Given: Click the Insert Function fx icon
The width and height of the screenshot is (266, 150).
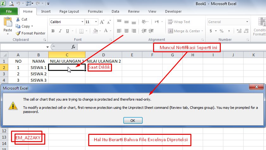Looking at the screenshot, I should click(x=73, y=47).
